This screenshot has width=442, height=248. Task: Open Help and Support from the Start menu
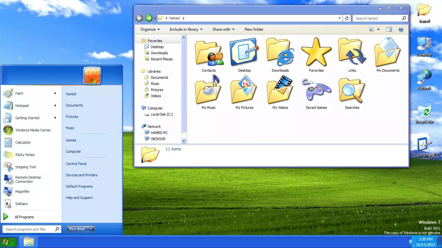point(79,197)
